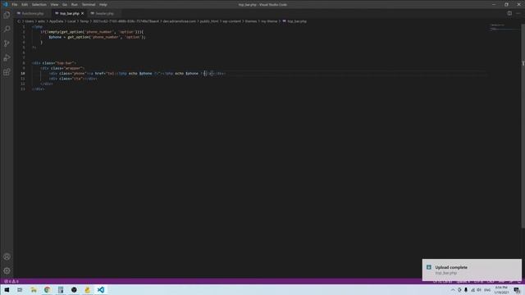Click line number 1 in the gutter

click(24, 27)
